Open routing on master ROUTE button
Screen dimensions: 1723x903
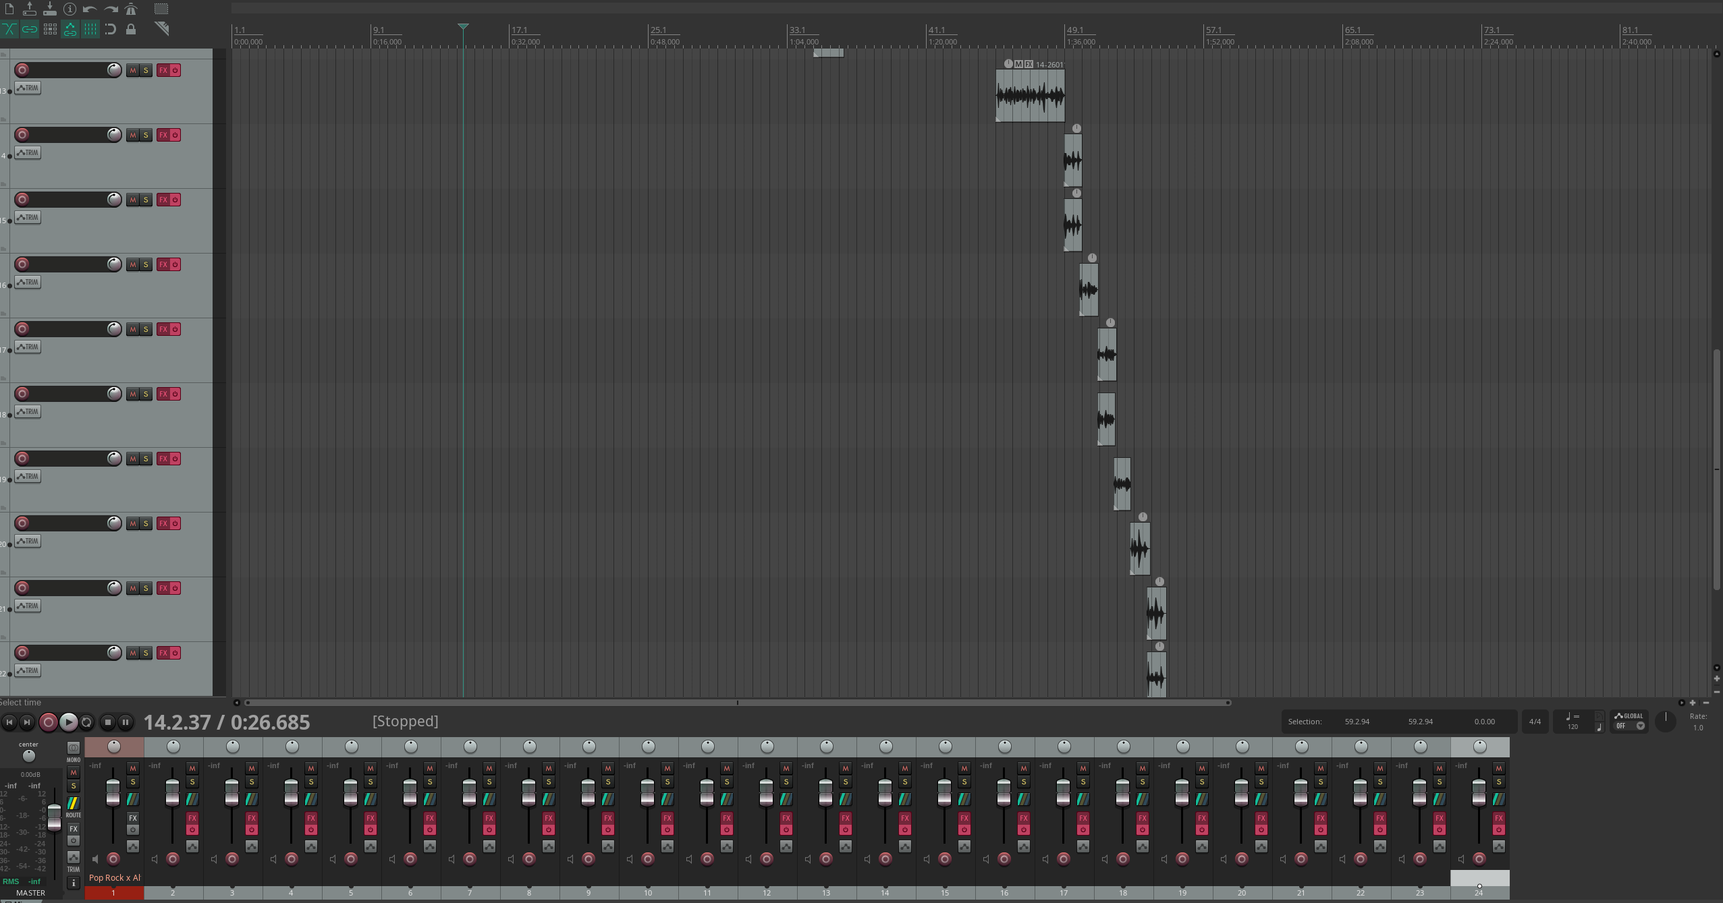(x=73, y=805)
